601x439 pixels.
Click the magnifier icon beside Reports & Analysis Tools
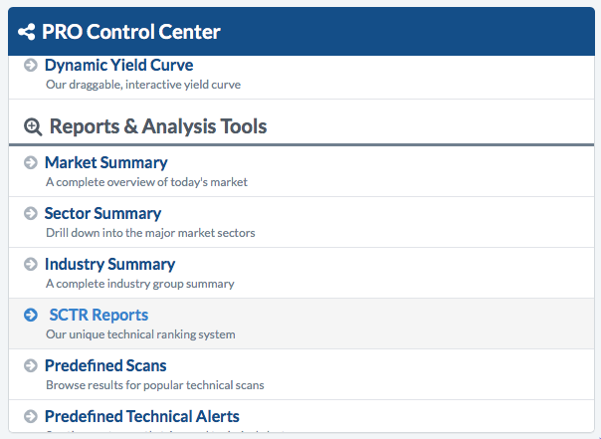coord(33,127)
